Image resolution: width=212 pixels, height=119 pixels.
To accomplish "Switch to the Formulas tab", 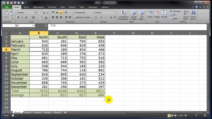I will [52, 7].
